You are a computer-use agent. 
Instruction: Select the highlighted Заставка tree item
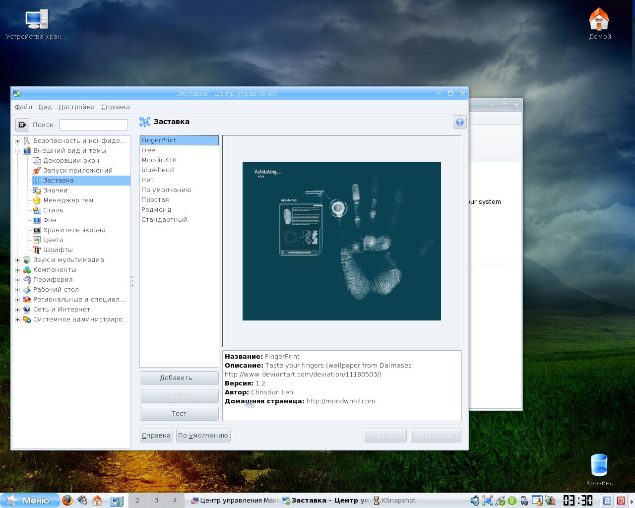coord(81,180)
